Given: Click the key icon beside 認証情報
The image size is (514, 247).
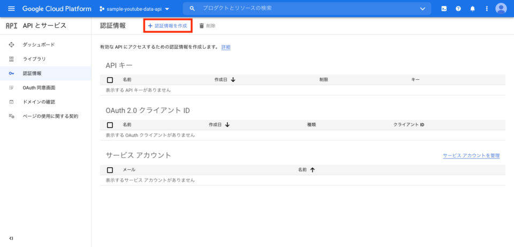Looking at the screenshot, I should tap(11, 73).
